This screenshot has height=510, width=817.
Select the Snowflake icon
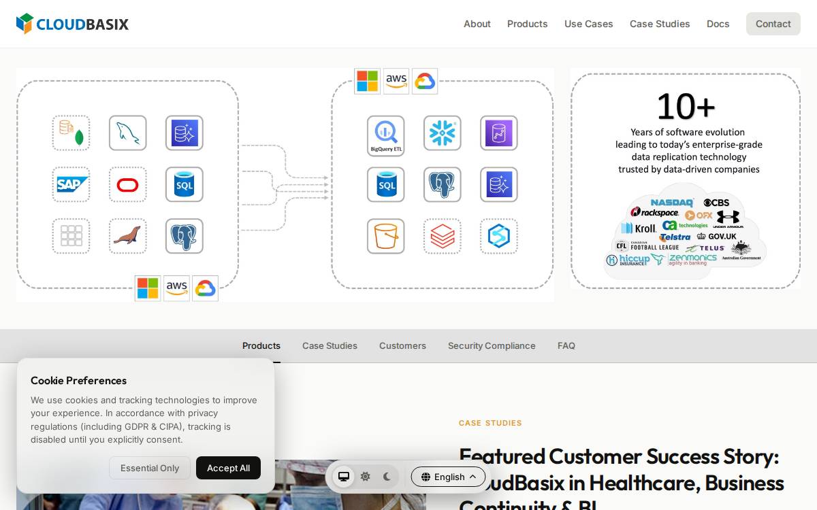[443, 133]
